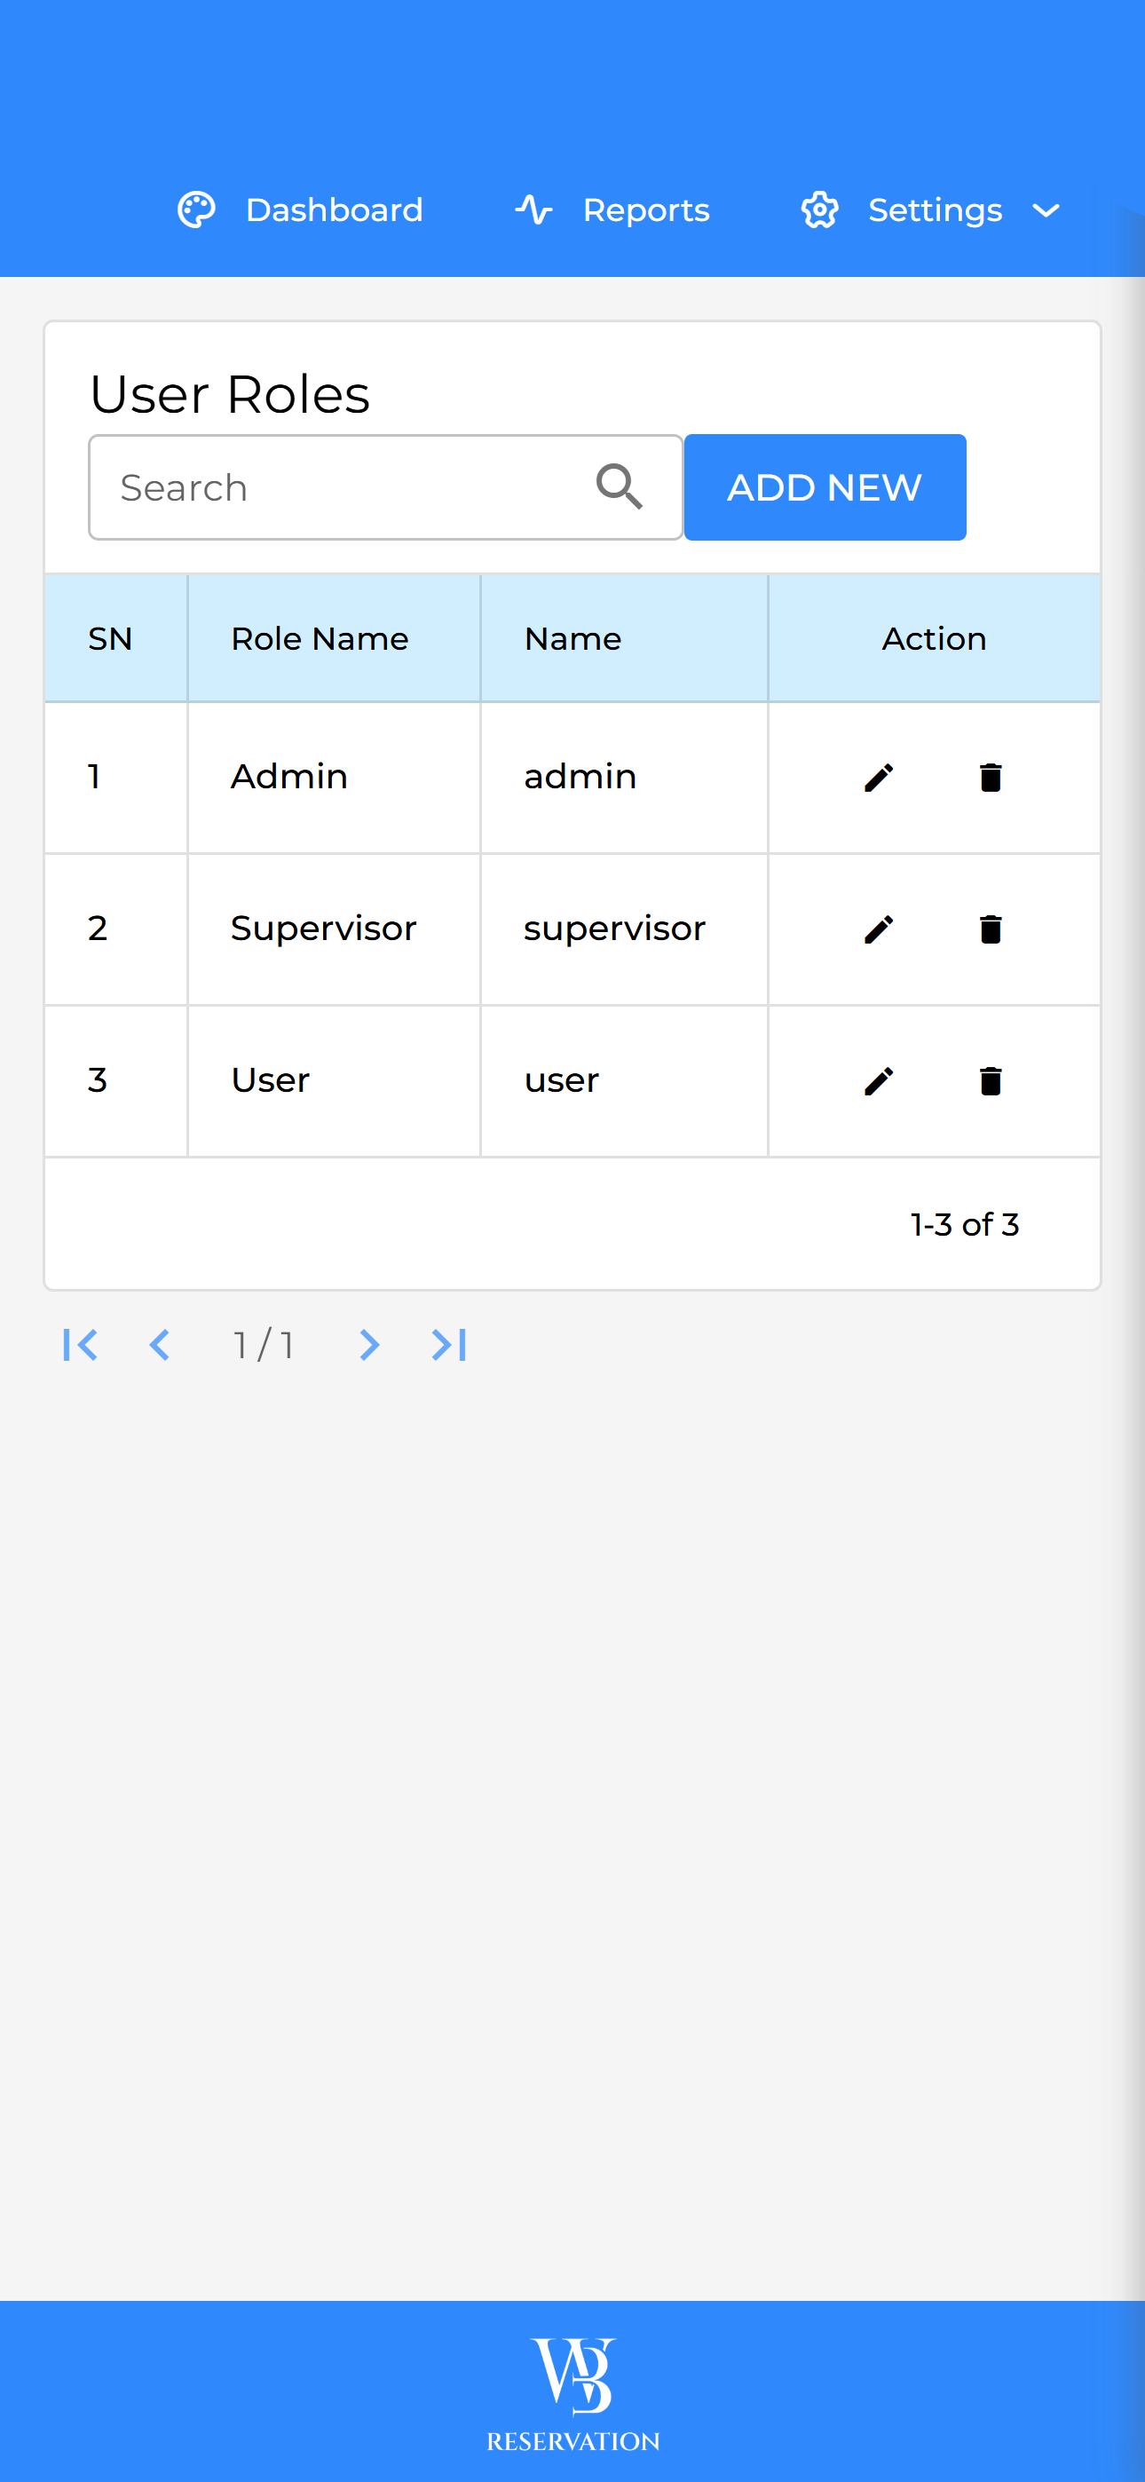This screenshot has height=2482, width=1145.
Task: Go to the previous page
Action: 160,1344
